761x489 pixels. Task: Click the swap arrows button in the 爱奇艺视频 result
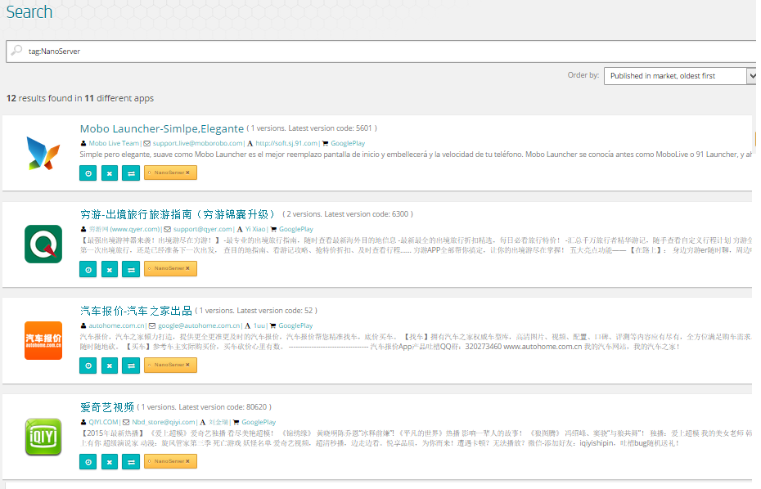[131, 462]
